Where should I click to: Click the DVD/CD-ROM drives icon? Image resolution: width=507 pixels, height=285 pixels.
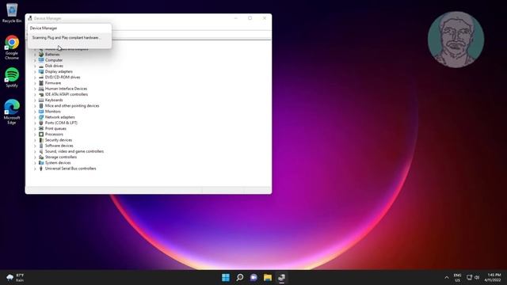[41, 78]
